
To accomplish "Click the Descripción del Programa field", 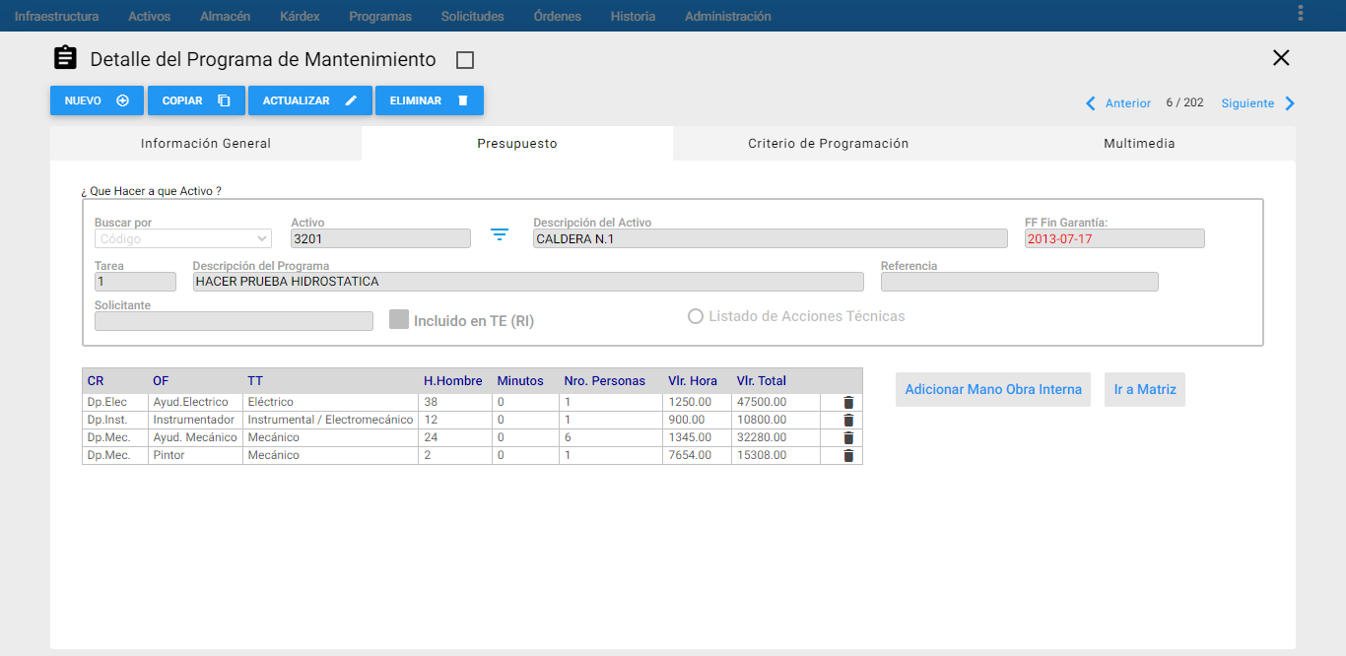I will 528,282.
